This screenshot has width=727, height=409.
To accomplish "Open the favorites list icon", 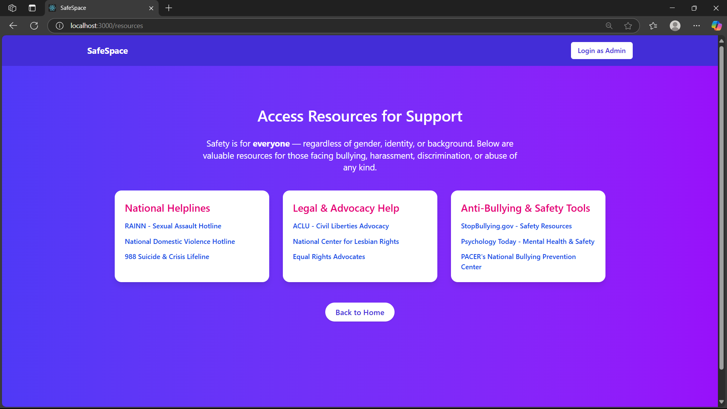I will (x=653, y=26).
